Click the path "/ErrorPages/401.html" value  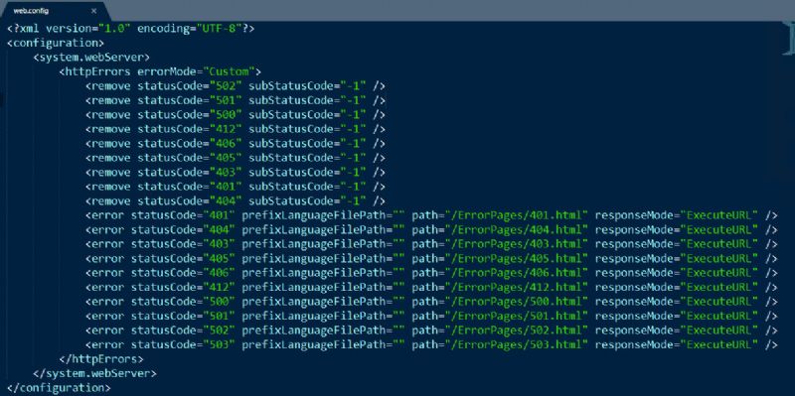tap(517, 215)
